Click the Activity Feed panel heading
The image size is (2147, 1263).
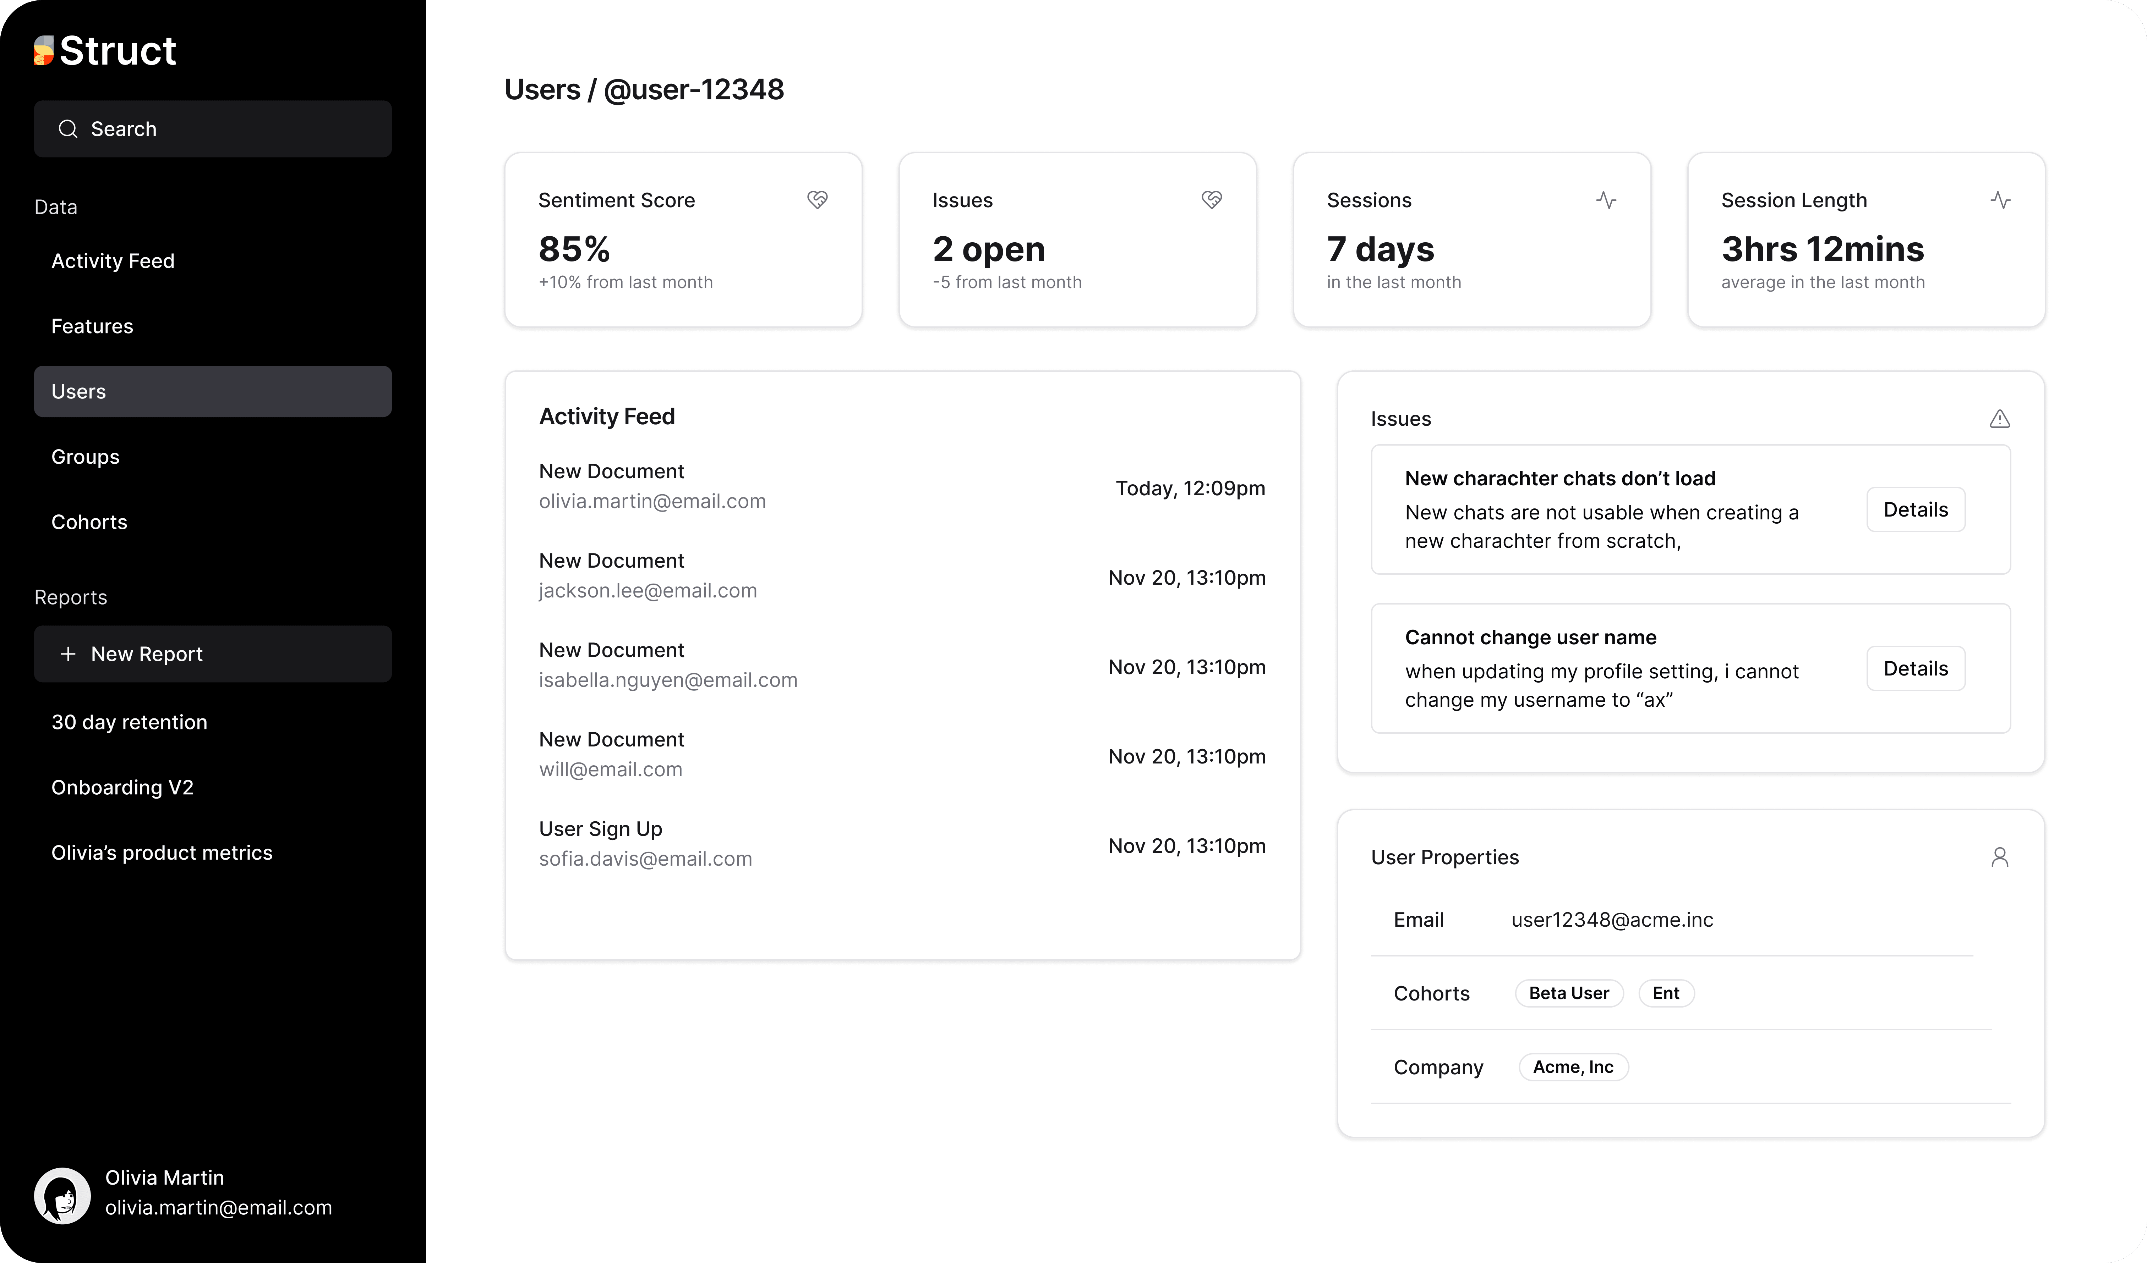coord(607,417)
